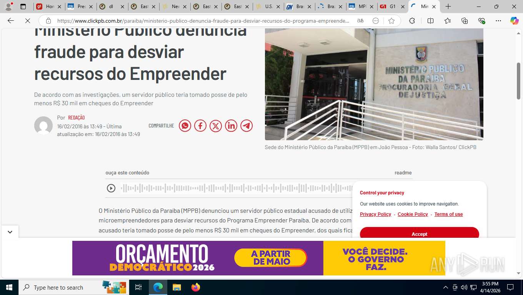Open File Explorer from taskbar
This screenshot has height=295, width=523.
point(177,287)
